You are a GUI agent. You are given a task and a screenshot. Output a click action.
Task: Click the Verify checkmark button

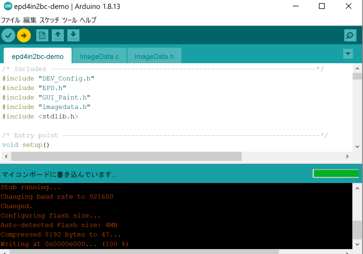[8, 35]
